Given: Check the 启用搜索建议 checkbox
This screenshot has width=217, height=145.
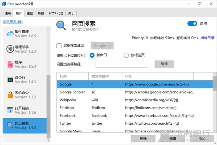Looking at the screenshot, I should [x=59, y=46].
